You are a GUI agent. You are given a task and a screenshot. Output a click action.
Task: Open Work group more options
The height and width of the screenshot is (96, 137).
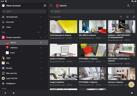point(45,32)
